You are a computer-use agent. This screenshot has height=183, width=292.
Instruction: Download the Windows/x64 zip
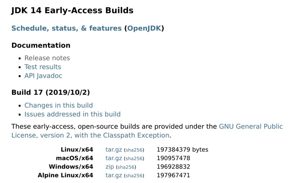[110, 167]
